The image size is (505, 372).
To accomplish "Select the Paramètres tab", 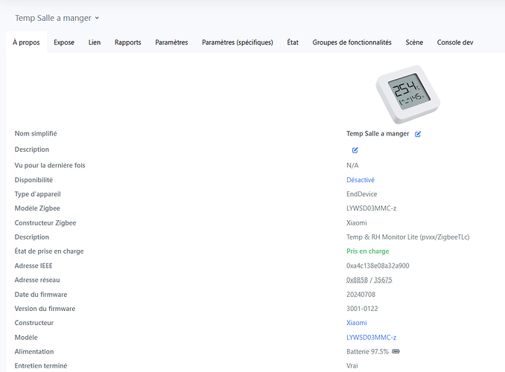I will tap(171, 42).
